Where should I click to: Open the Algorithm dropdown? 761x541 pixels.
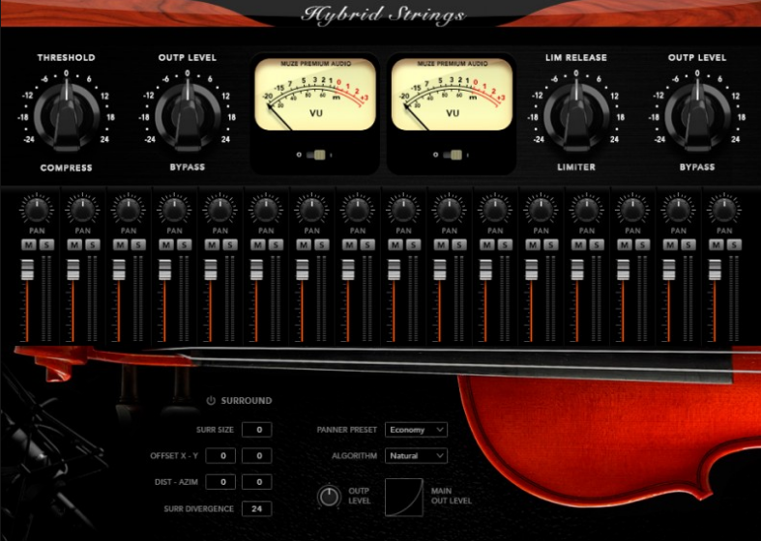pyautogui.click(x=416, y=455)
